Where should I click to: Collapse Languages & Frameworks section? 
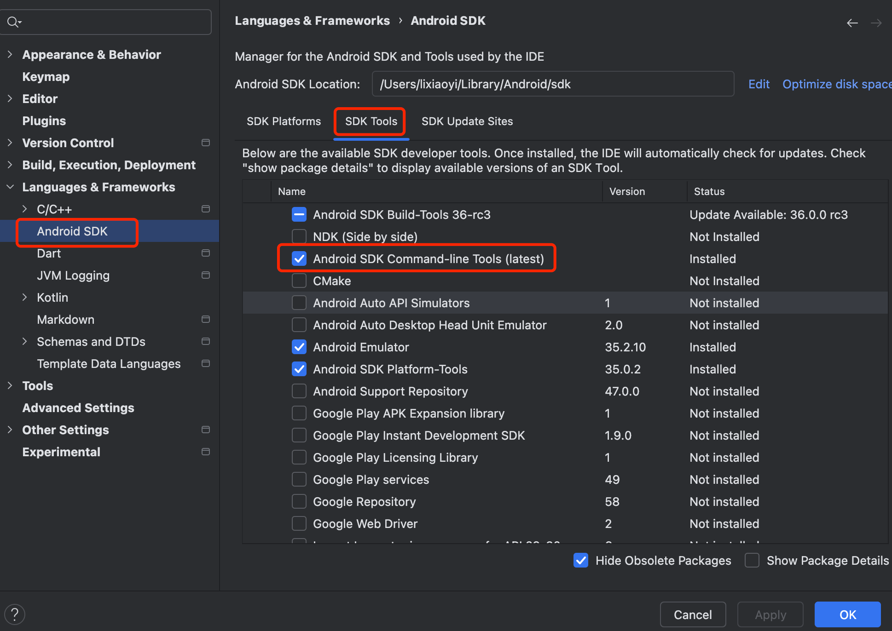point(10,187)
